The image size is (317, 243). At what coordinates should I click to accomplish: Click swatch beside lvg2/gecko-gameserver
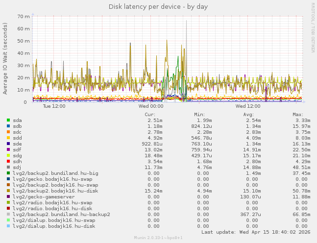coord(8,196)
